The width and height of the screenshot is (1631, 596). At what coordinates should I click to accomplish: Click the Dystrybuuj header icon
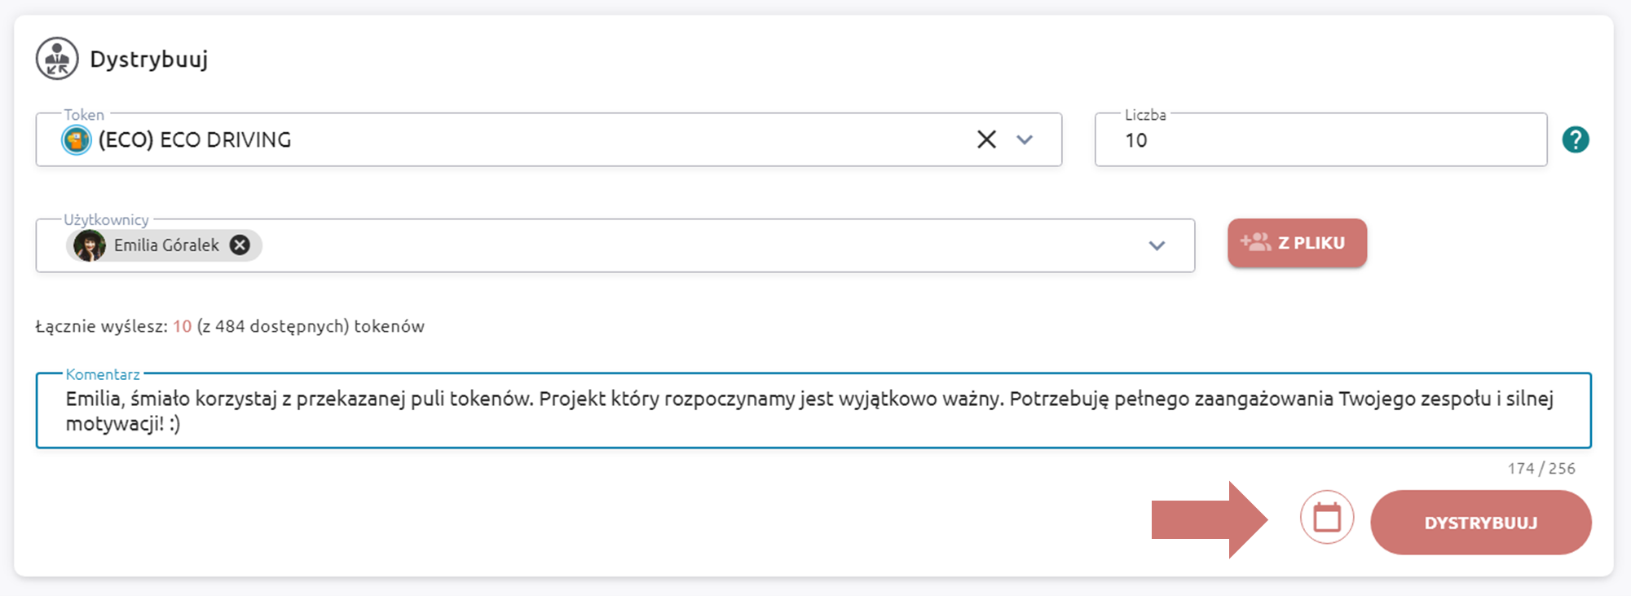(57, 59)
